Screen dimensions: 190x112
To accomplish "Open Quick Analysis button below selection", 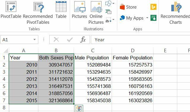I will pyautogui.click(x=79, y=108).
